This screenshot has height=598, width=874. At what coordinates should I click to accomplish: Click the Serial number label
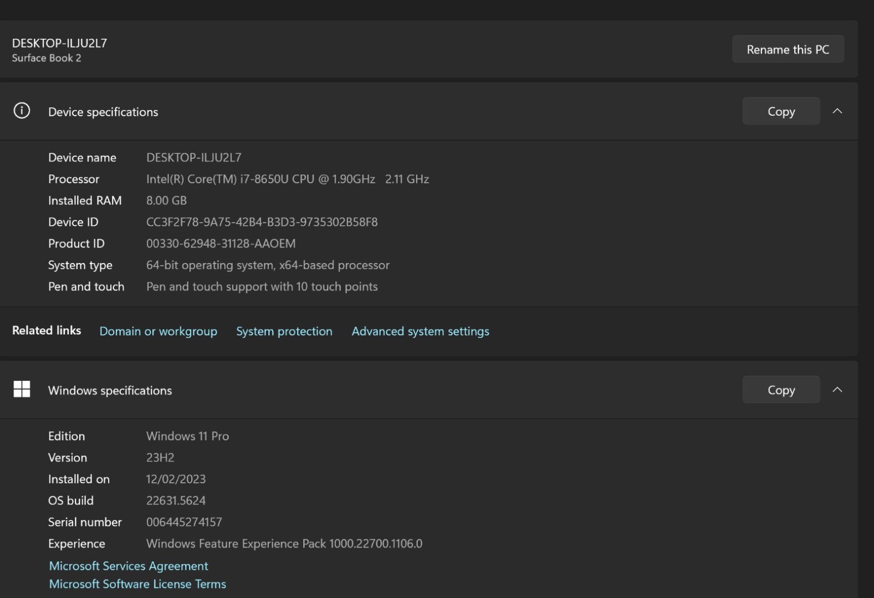85,522
